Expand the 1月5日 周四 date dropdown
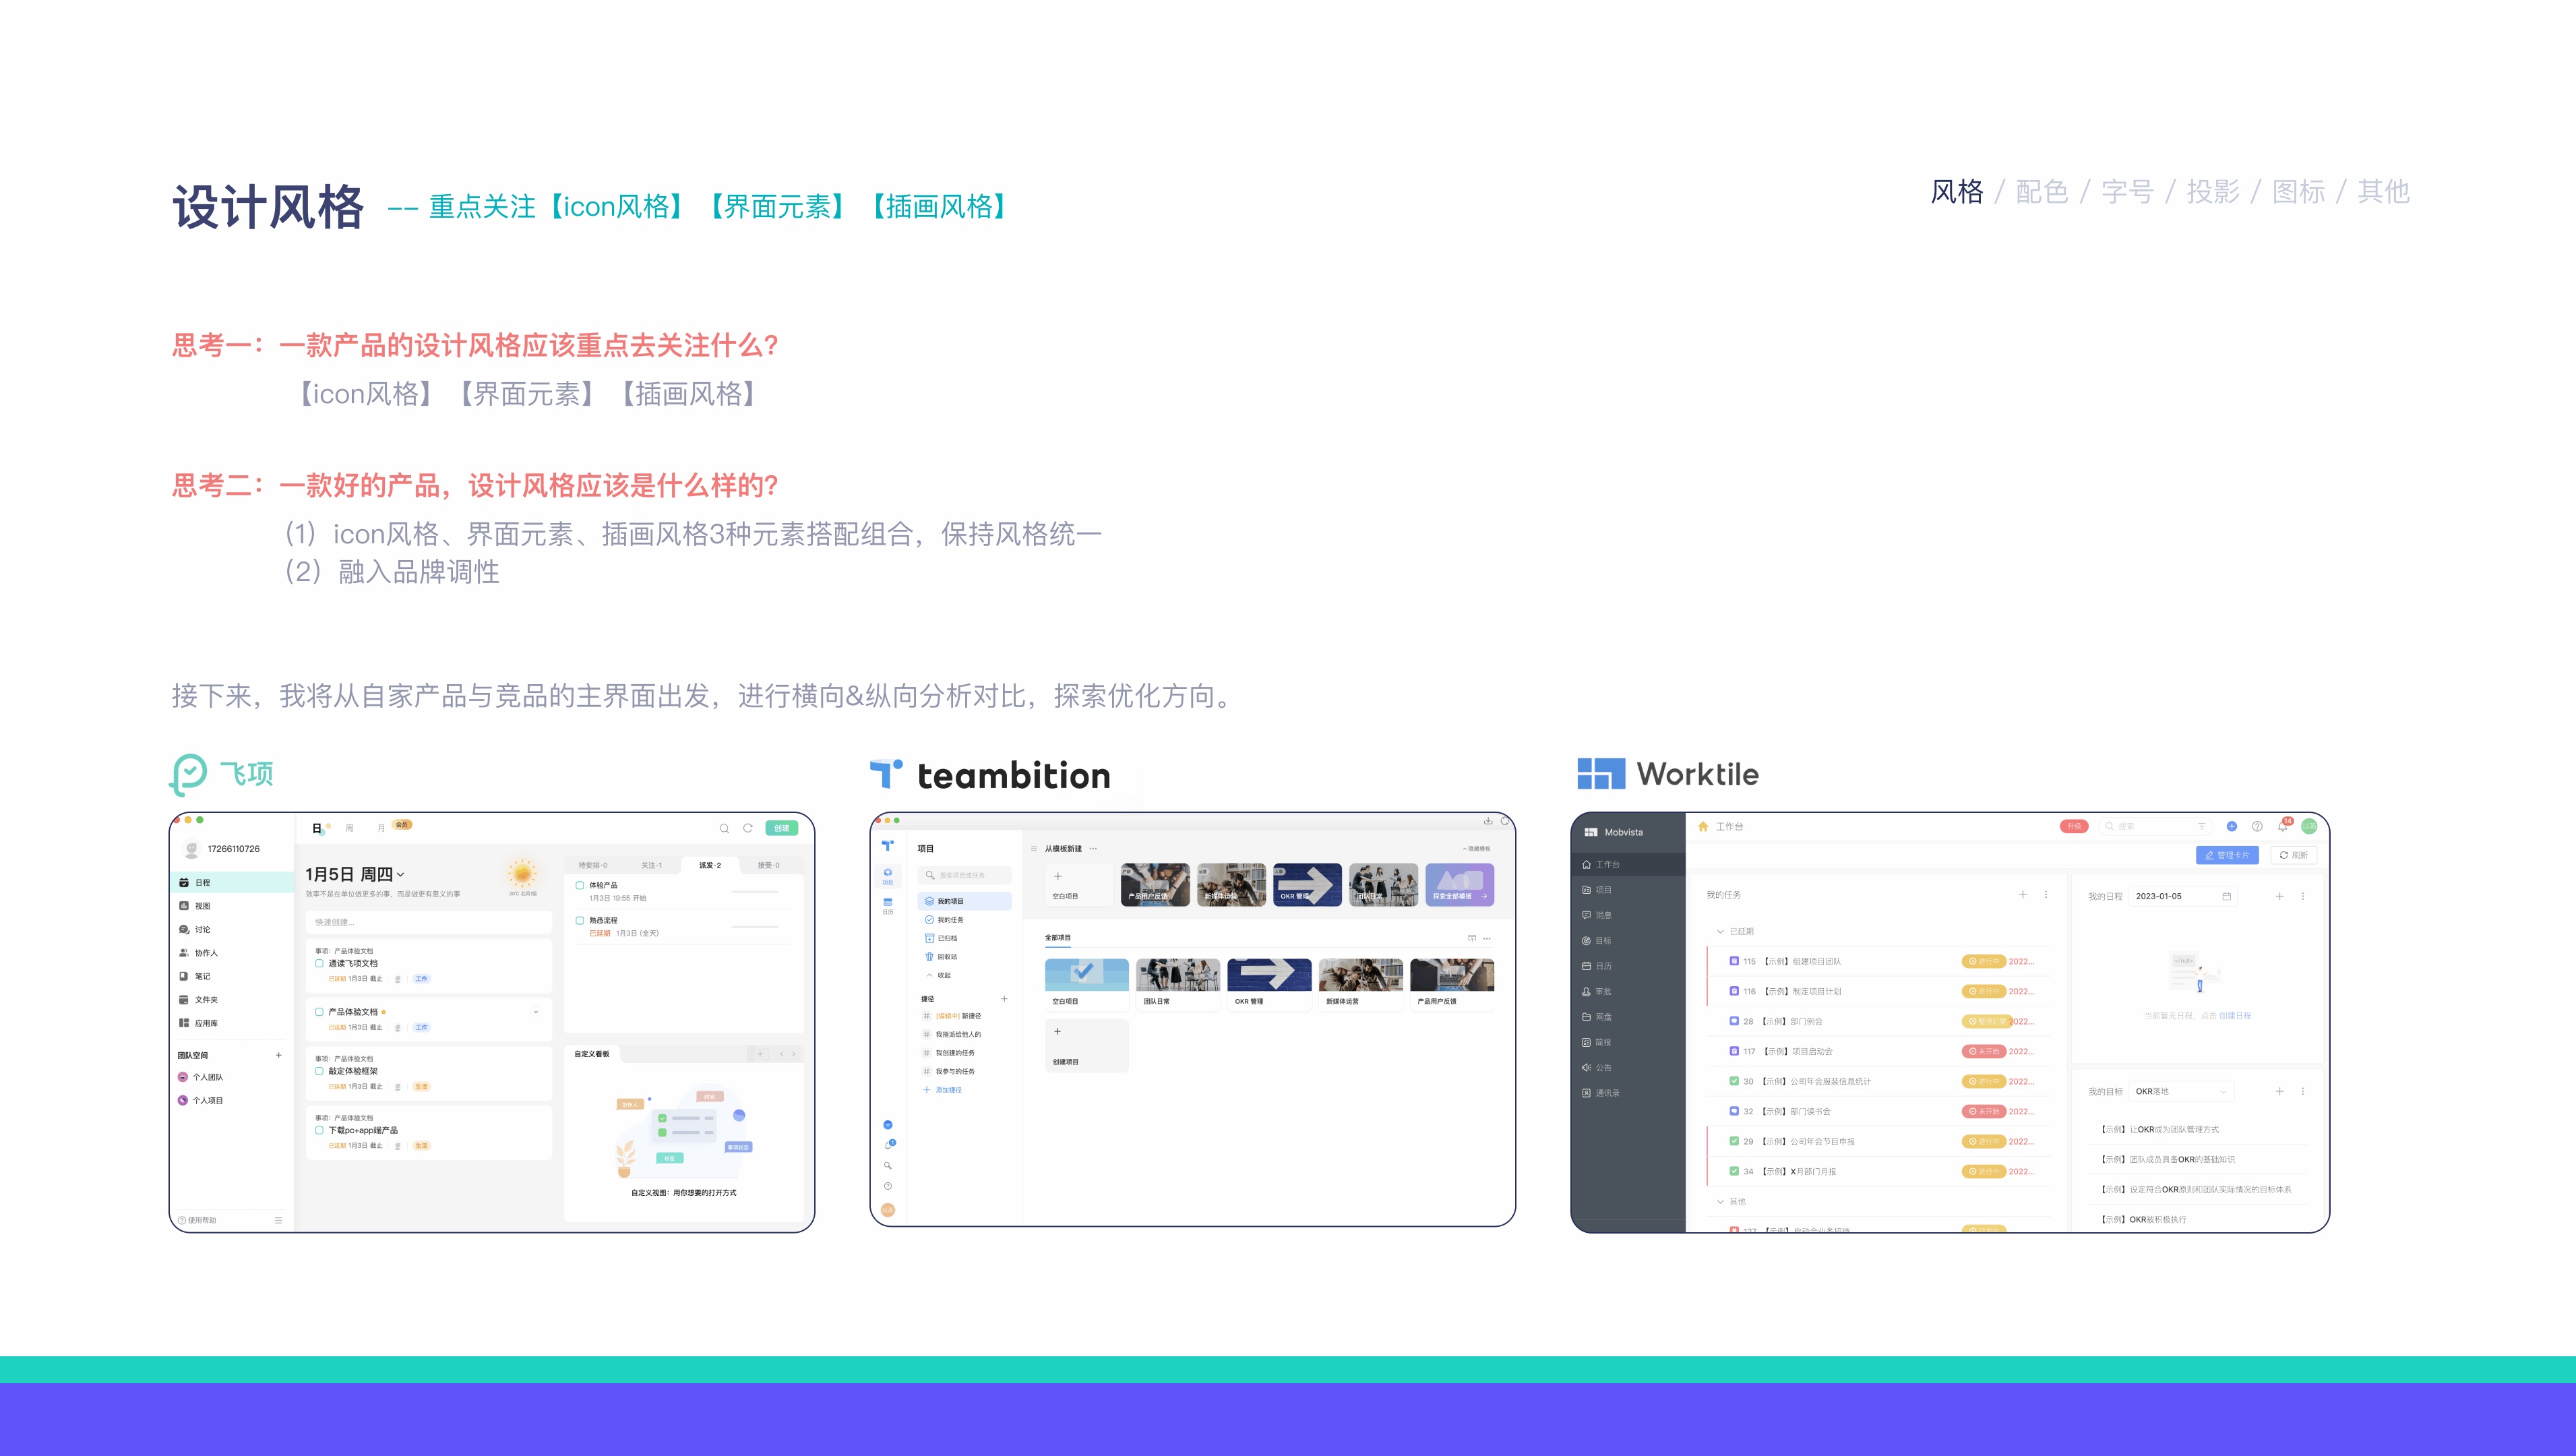This screenshot has height=1456, width=2576. (401, 875)
